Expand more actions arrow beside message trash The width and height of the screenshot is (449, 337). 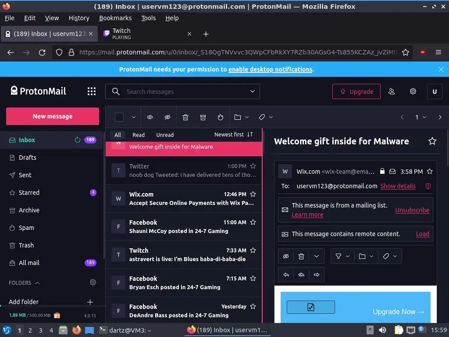click(x=317, y=256)
